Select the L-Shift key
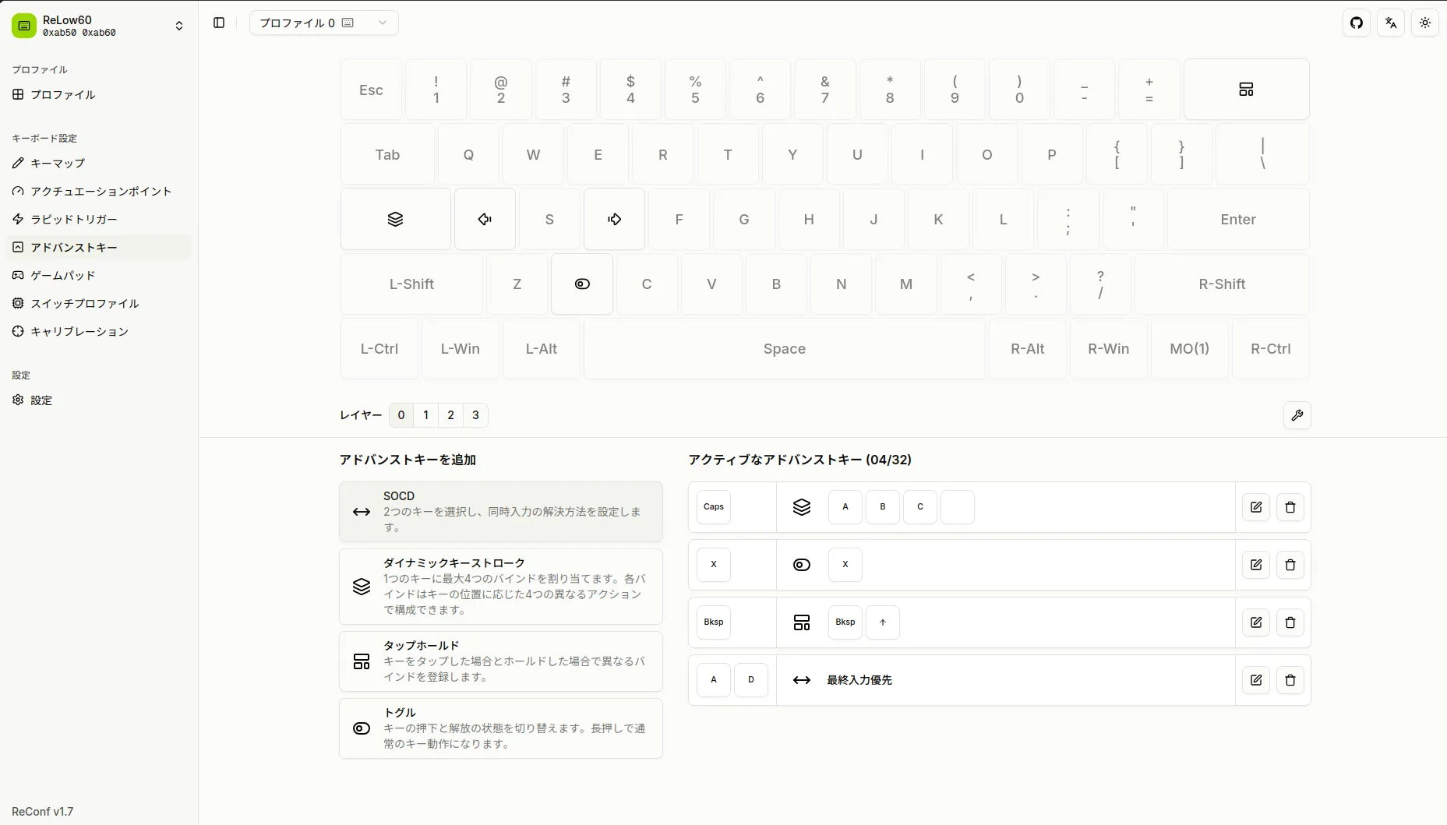The width and height of the screenshot is (1447, 825). 411,284
